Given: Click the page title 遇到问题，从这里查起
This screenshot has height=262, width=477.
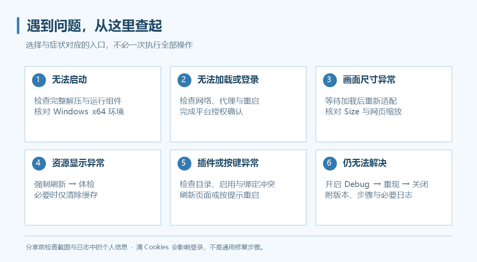Looking at the screenshot, I should [x=95, y=26].
